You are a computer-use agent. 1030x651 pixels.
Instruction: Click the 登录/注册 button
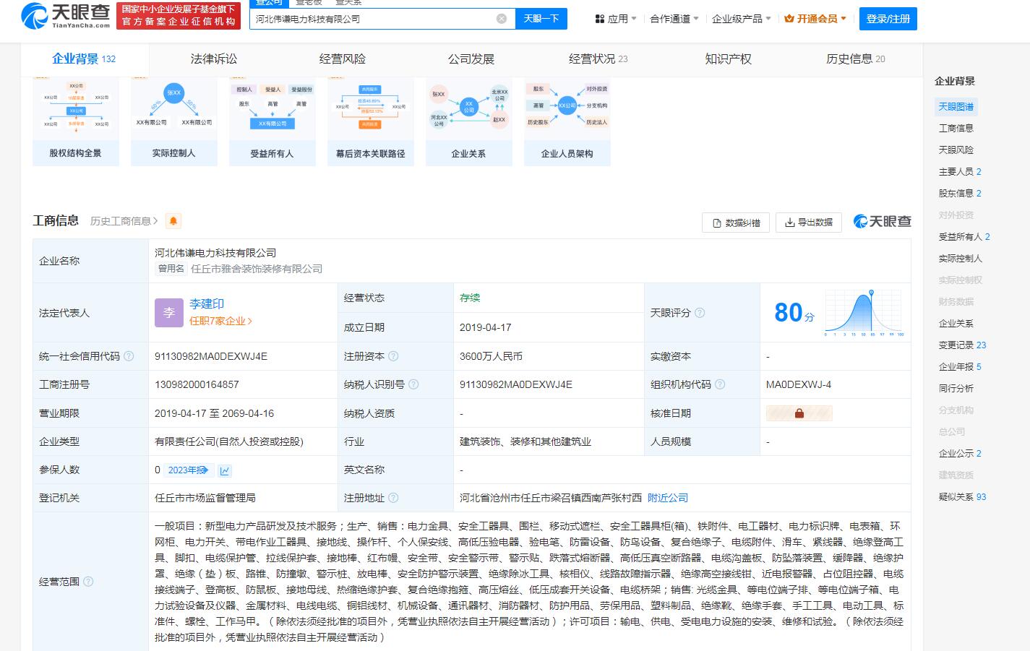tap(888, 19)
